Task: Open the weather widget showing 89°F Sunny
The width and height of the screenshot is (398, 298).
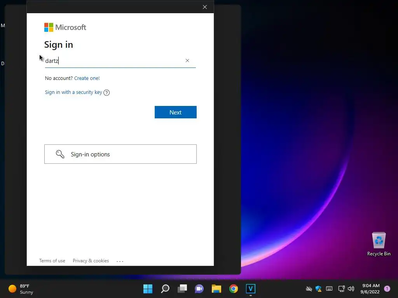Action: [x=21, y=289]
